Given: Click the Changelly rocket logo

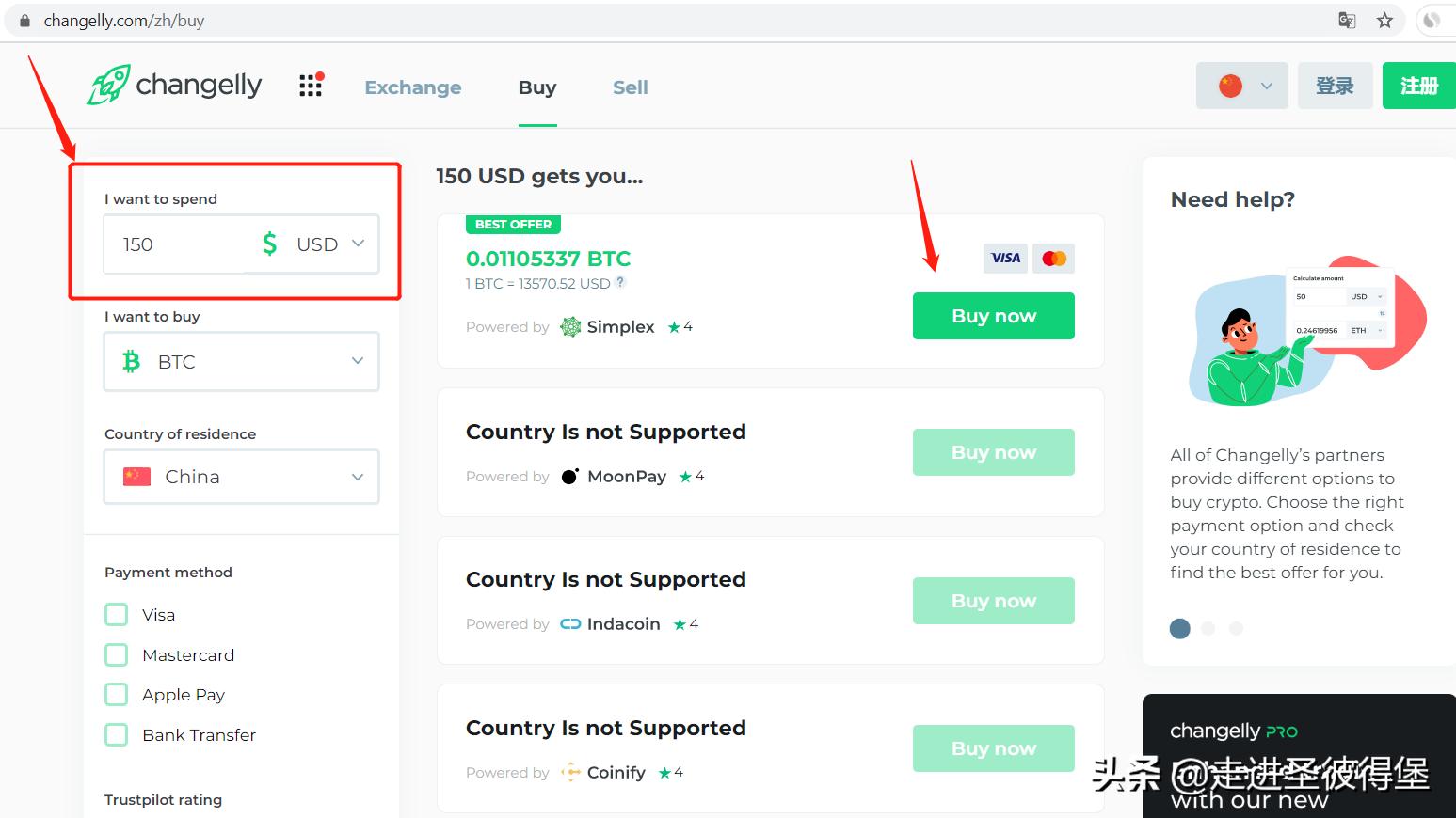Looking at the screenshot, I should coord(108,86).
